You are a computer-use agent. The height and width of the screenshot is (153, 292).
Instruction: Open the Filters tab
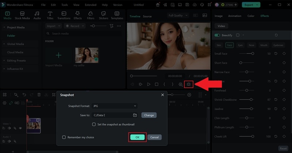click(x=91, y=15)
